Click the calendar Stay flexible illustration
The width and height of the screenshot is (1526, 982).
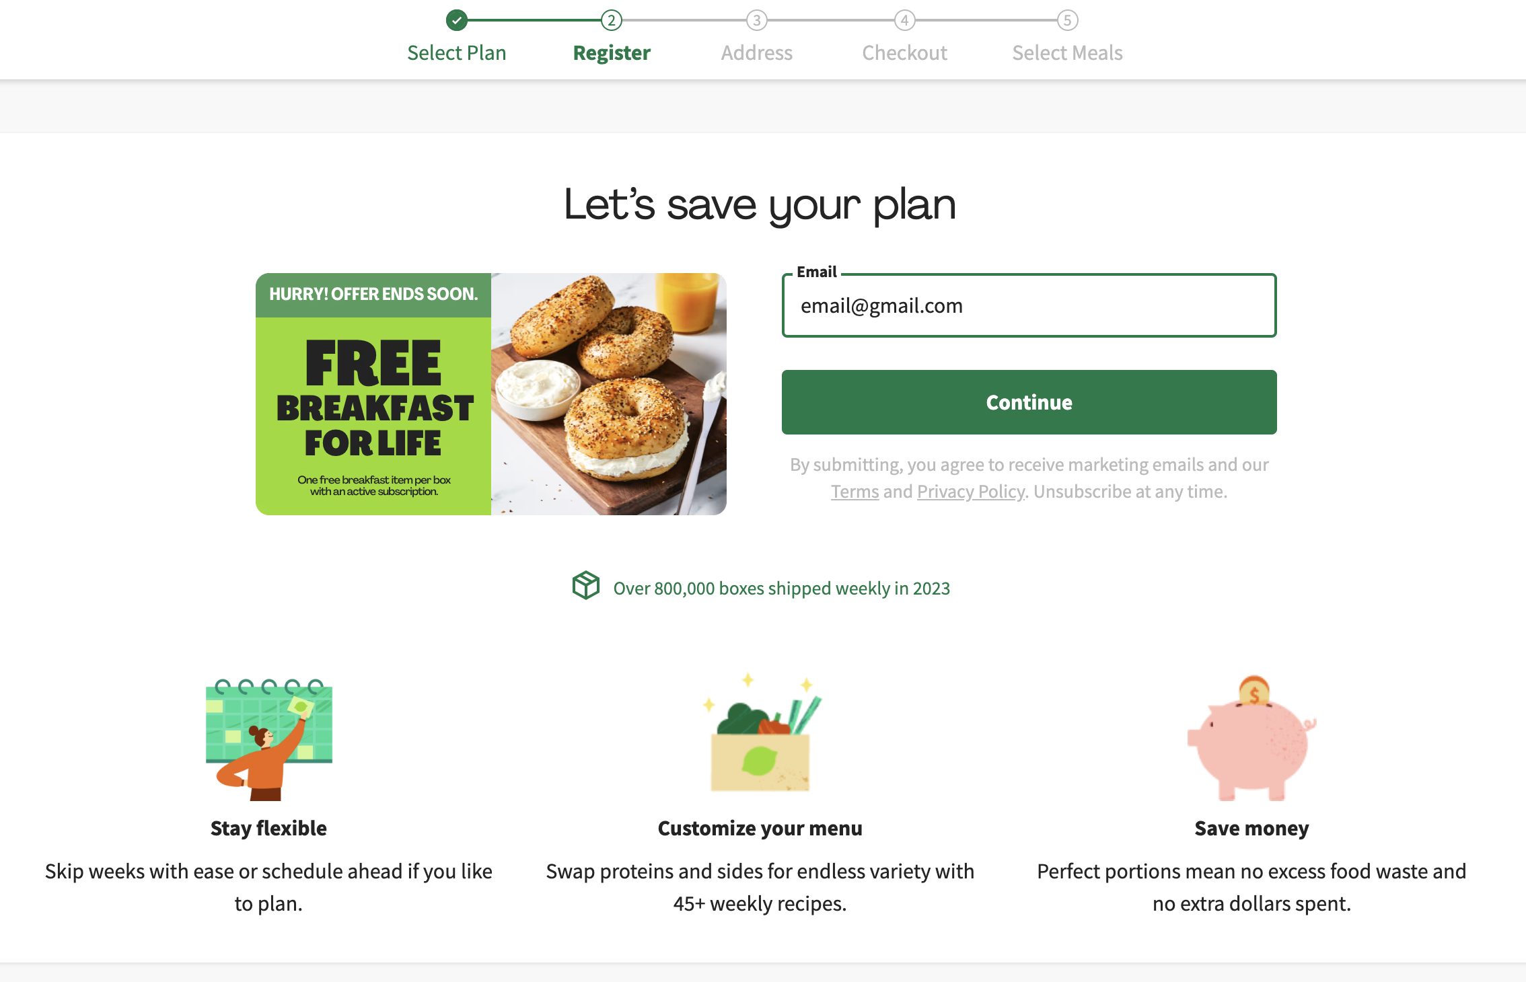coord(269,739)
